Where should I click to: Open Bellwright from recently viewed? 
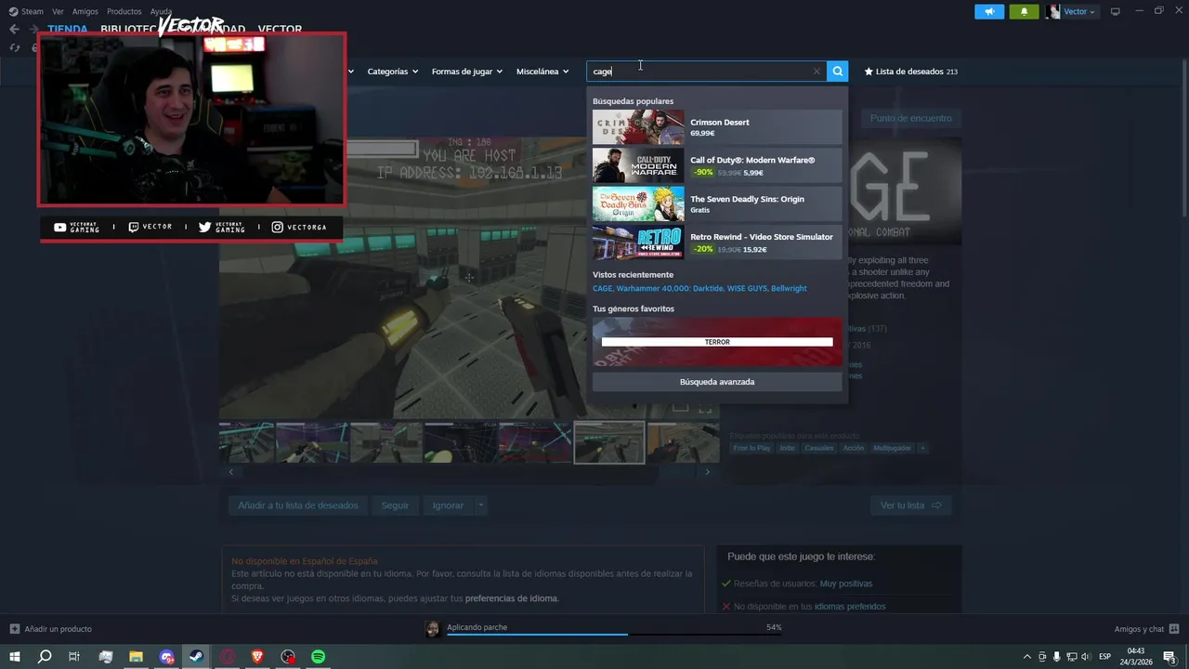[789, 289]
